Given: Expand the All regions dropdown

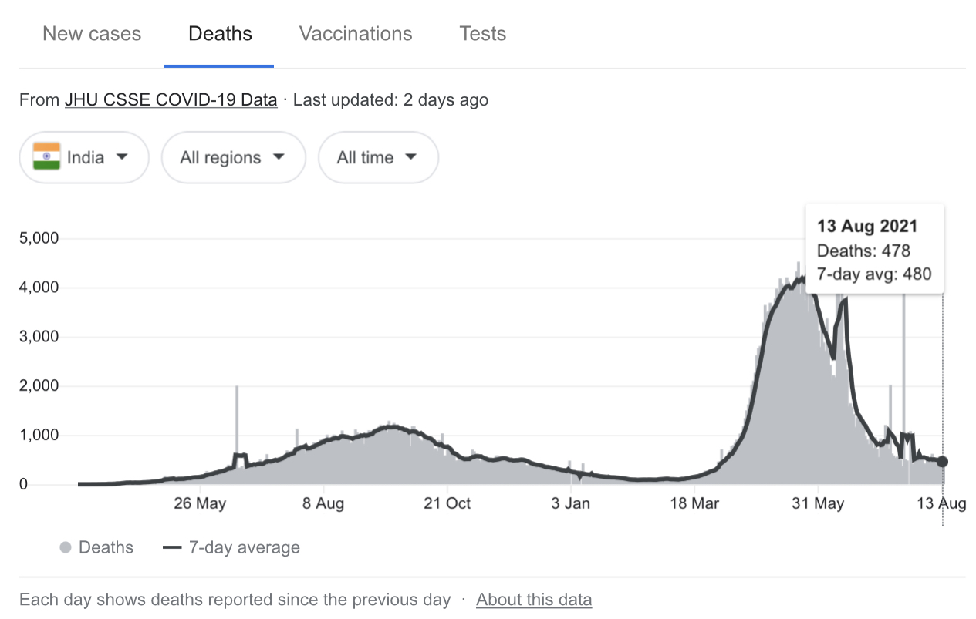Looking at the screenshot, I should click(x=233, y=157).
